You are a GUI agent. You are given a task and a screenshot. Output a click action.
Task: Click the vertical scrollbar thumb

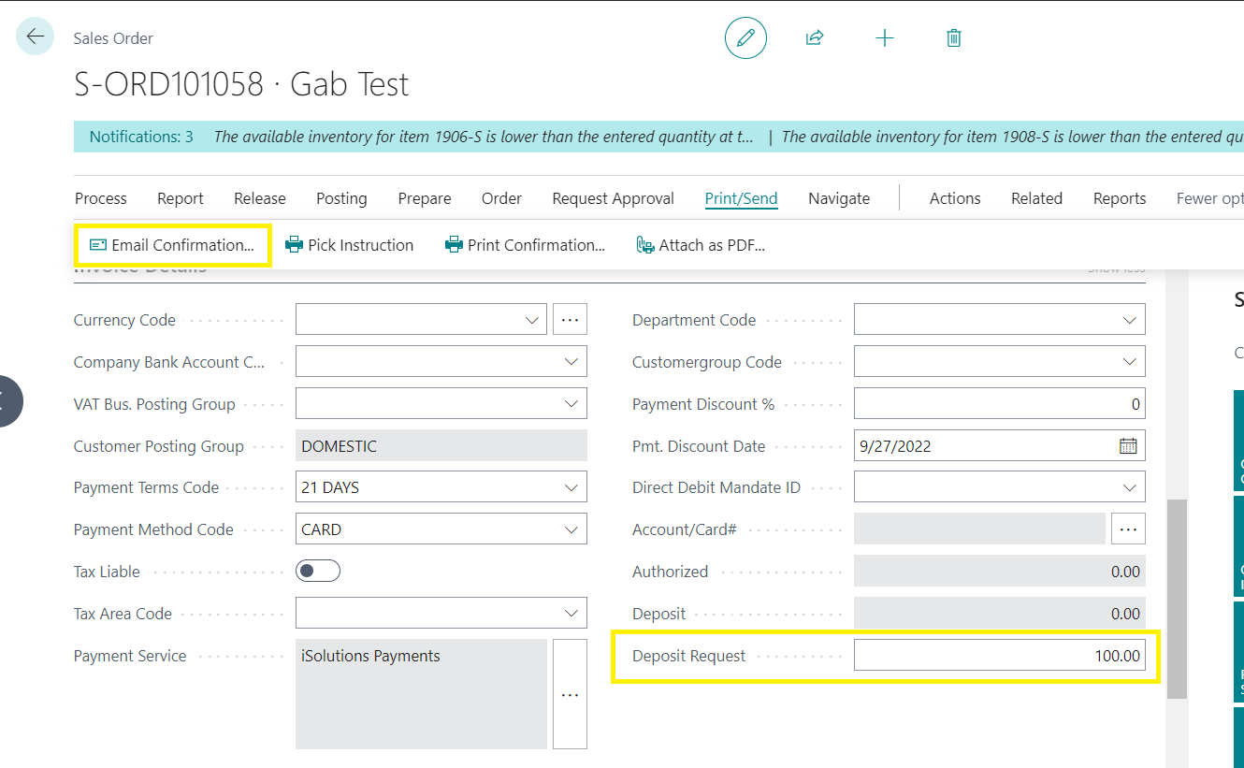(x=1177, y=599)
